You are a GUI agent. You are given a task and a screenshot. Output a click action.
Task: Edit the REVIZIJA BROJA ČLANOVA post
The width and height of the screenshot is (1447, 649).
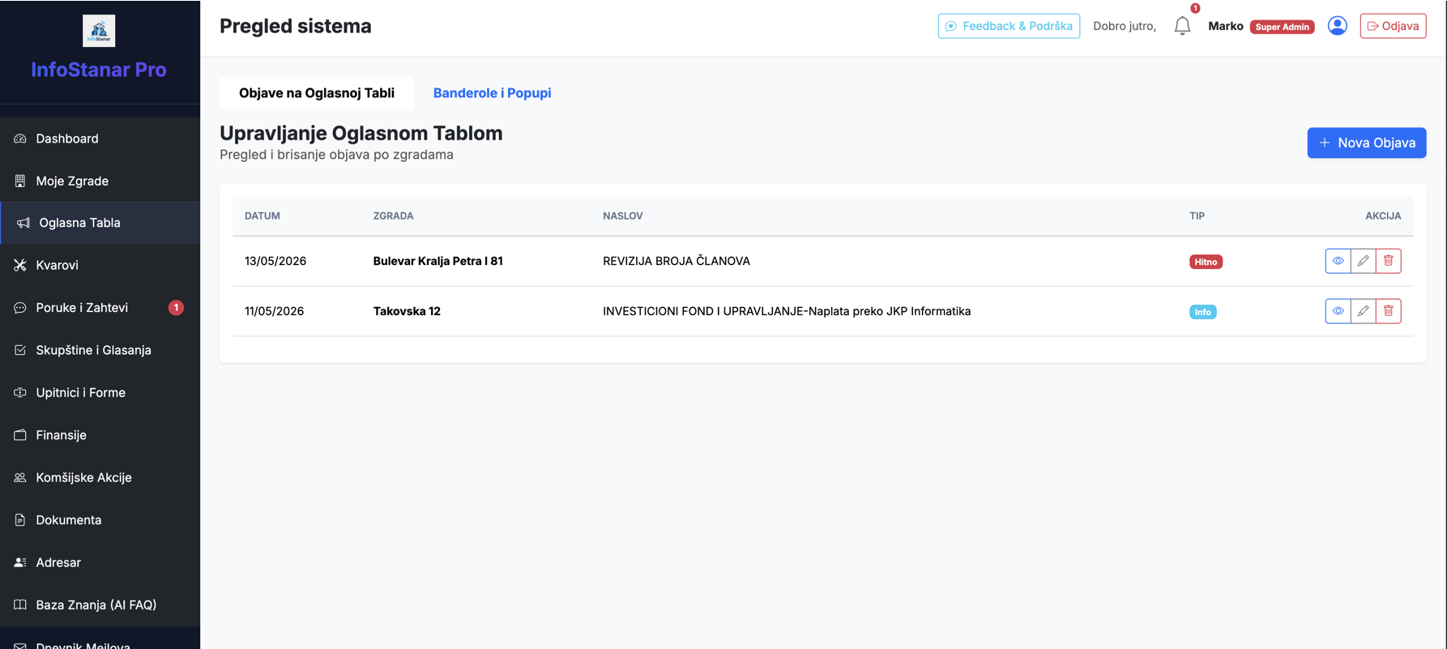coord(1364,261)
